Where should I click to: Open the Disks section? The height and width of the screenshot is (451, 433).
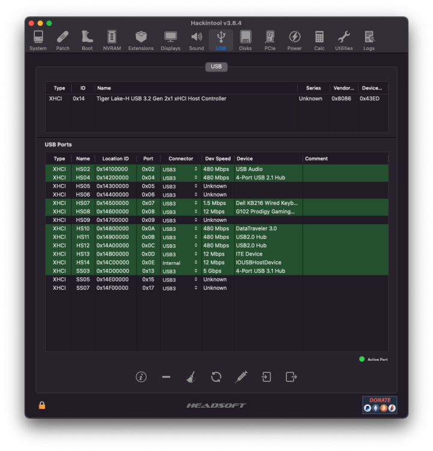tap(245, 40)
